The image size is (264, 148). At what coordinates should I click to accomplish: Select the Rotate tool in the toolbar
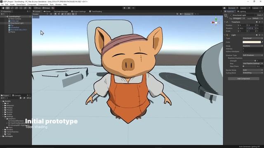12,8
